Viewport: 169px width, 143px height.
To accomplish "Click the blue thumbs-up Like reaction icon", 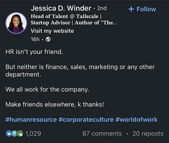I will point(8,133).
